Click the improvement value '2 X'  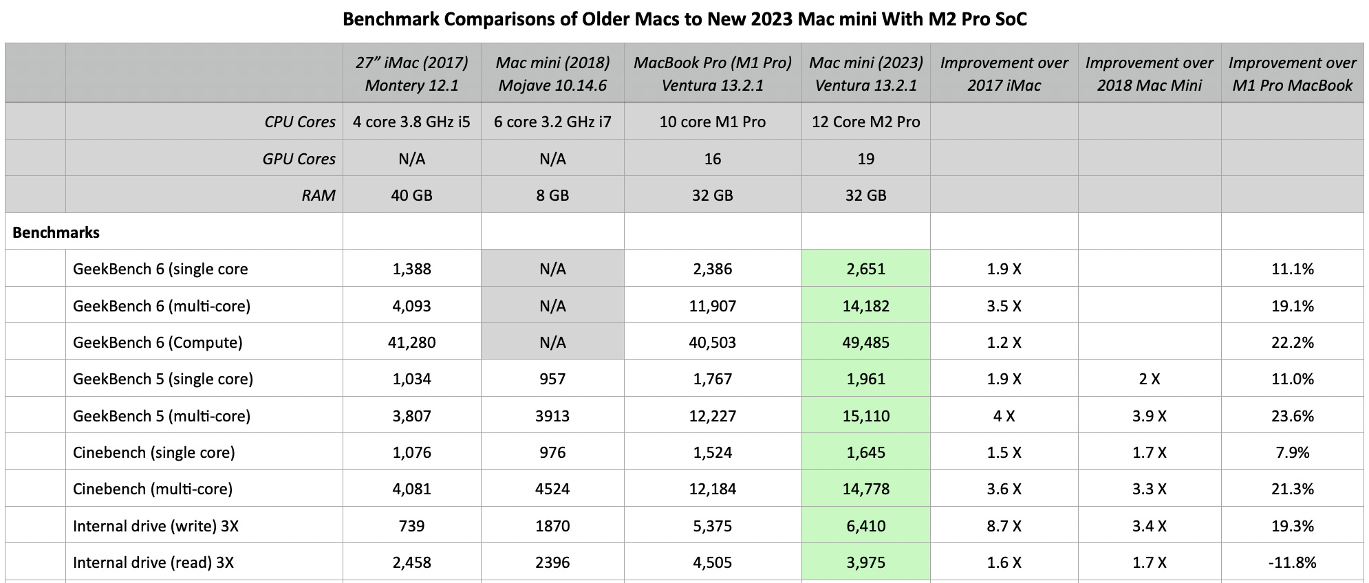tap(1150, 379)
